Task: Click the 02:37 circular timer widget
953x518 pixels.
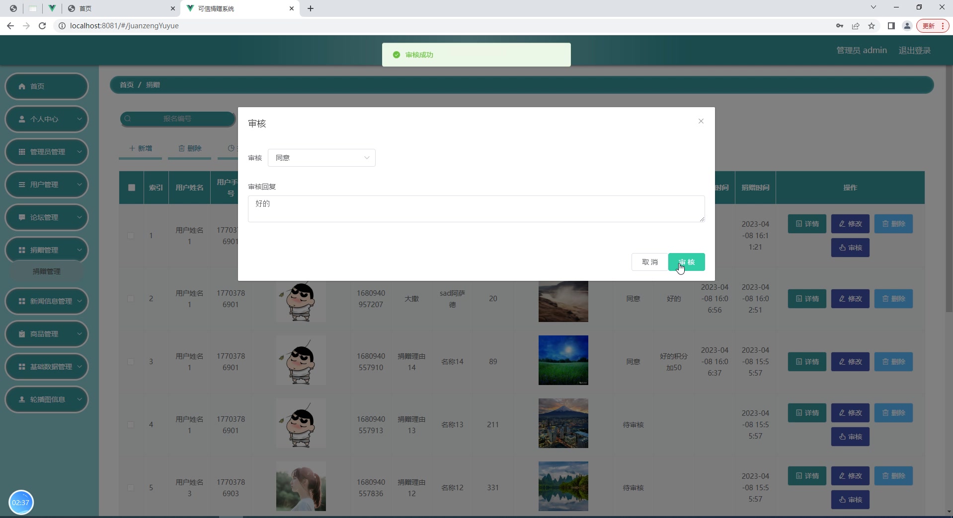Action: [x=21, y=502]
